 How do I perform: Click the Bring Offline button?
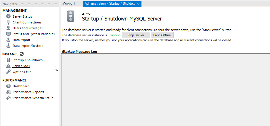pyautogui.click(x=162, y=35)
